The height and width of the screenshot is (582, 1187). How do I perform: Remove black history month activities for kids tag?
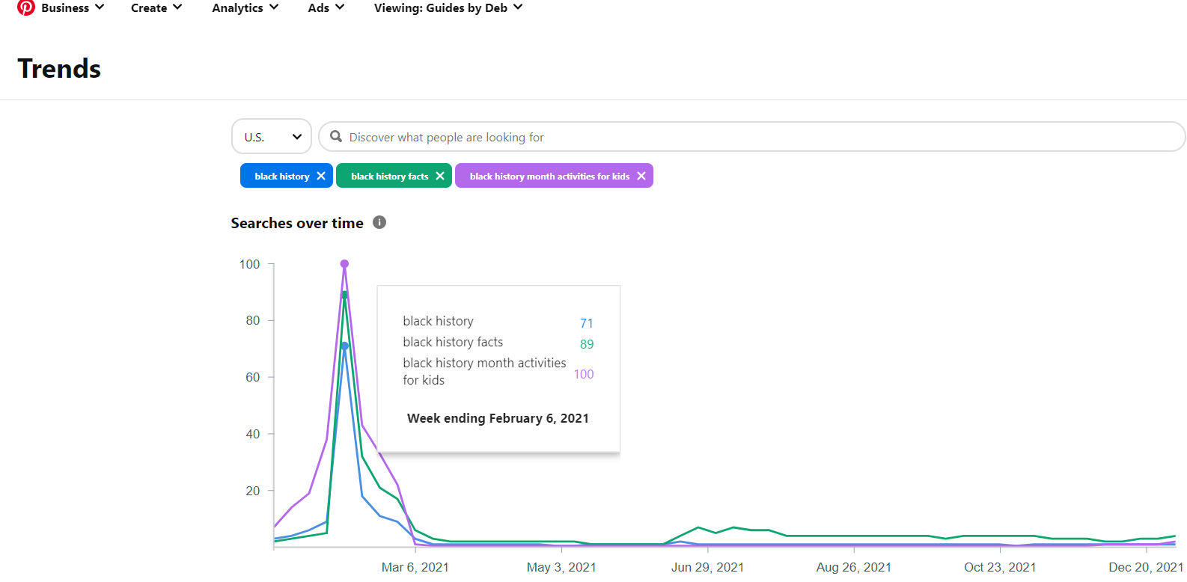[x=641, y=176]
